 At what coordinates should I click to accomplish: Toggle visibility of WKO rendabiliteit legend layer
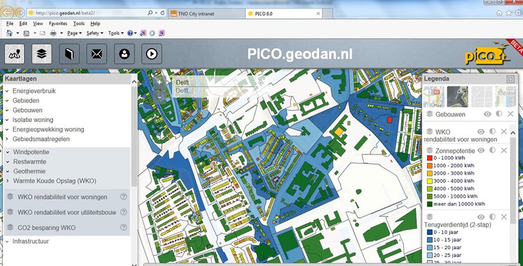pyautogui.click(x=480, y=132)
